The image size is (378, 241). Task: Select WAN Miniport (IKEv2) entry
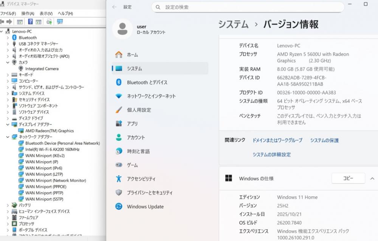(45, 155)
